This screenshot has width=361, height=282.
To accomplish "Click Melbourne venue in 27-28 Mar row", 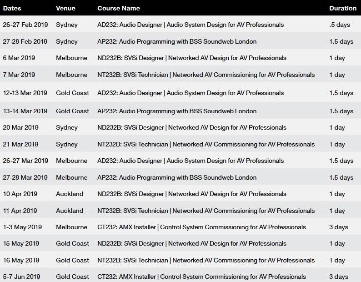I will click(x=71, y=177).
